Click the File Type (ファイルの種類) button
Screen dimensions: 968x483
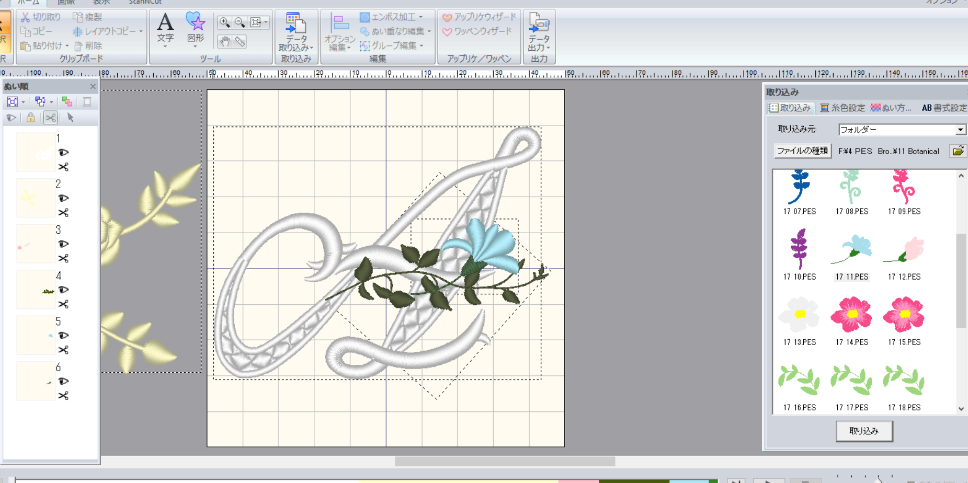[802, 151]
